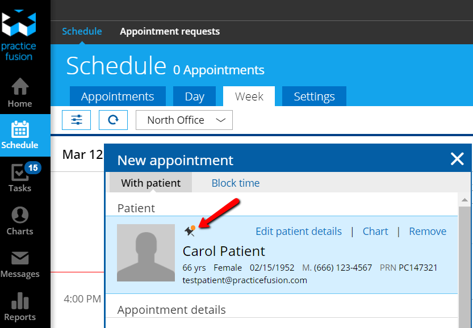The image size is (473, 328).
Task: Expand the North Office location dropdown
Action: 184,120
